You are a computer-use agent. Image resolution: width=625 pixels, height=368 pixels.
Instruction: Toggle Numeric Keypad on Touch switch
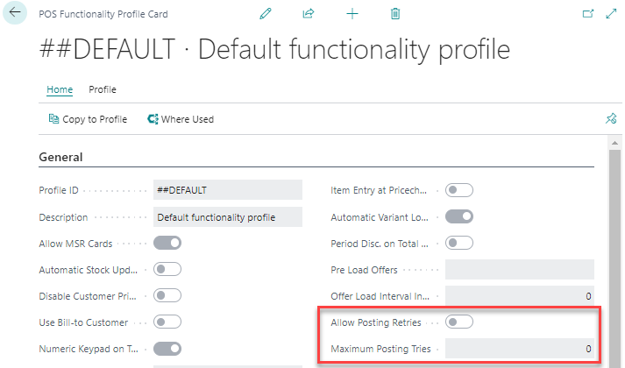pyautogui.click(x=167, y=349)
